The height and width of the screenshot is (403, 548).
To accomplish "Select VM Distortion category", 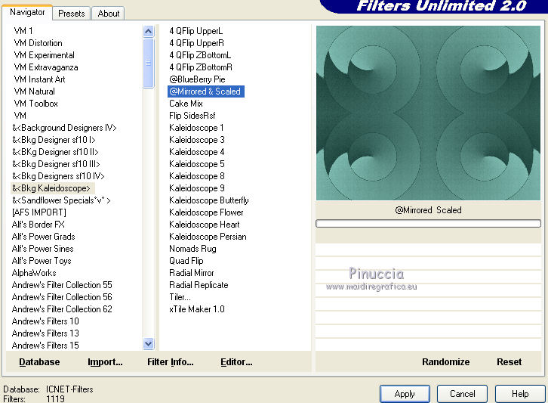I will [38, 43].
